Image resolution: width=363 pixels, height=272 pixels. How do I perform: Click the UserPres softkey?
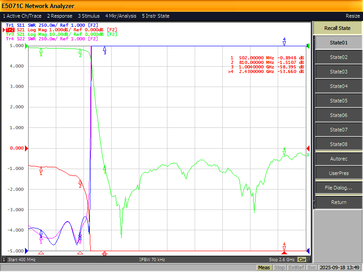click(x=338, y=173)
